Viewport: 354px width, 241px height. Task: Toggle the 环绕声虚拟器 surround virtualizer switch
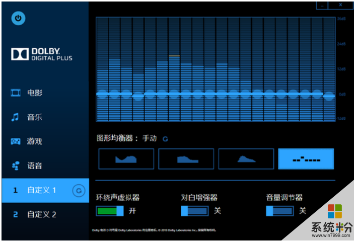(110, 211)
